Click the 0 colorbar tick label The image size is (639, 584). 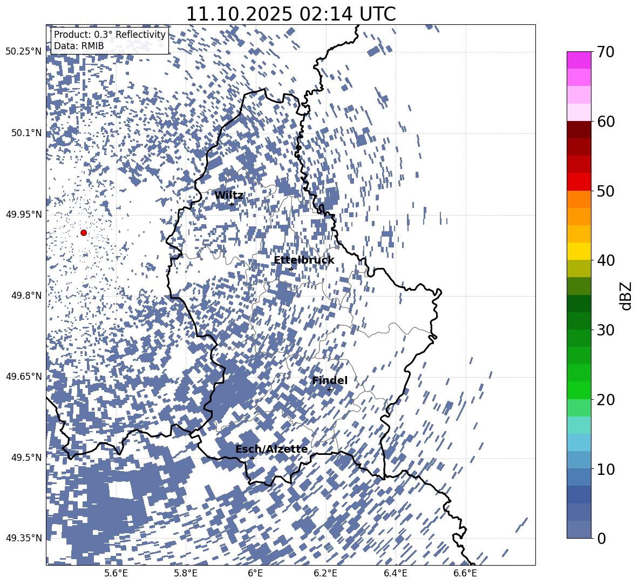pyautogui.click(x=602, y=538)
